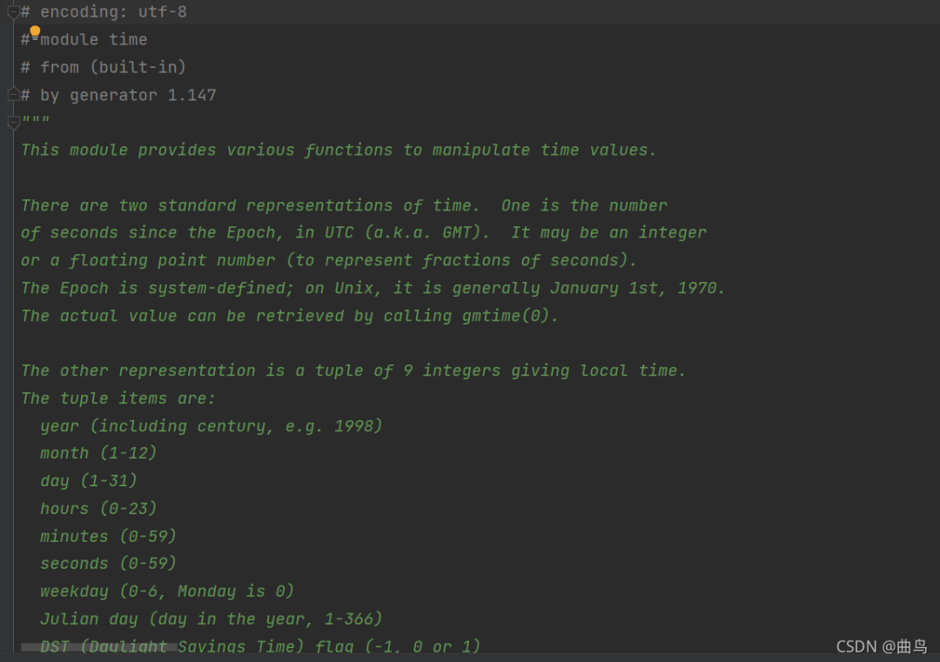Click the yellow lightbulb quick-fix icon

click(x=35, y=31)
